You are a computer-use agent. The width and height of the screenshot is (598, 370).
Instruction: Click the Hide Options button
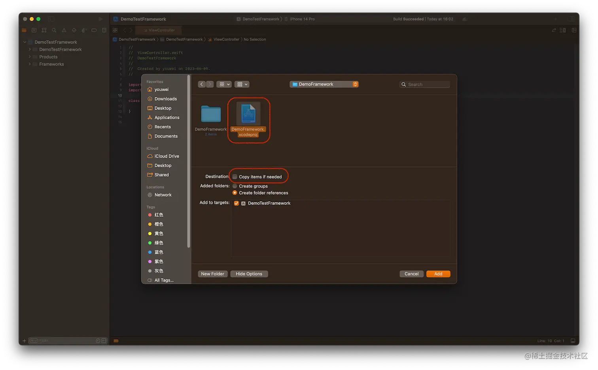coord(249,274)
